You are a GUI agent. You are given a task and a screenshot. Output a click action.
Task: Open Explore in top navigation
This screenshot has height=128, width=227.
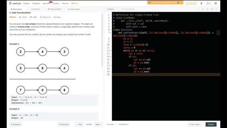27,3
